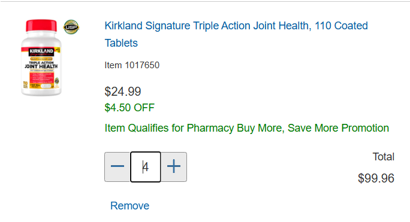This screenshot has width=410, height=222.
Task: Click the word Tablets in the title
Action: point(121,43)
